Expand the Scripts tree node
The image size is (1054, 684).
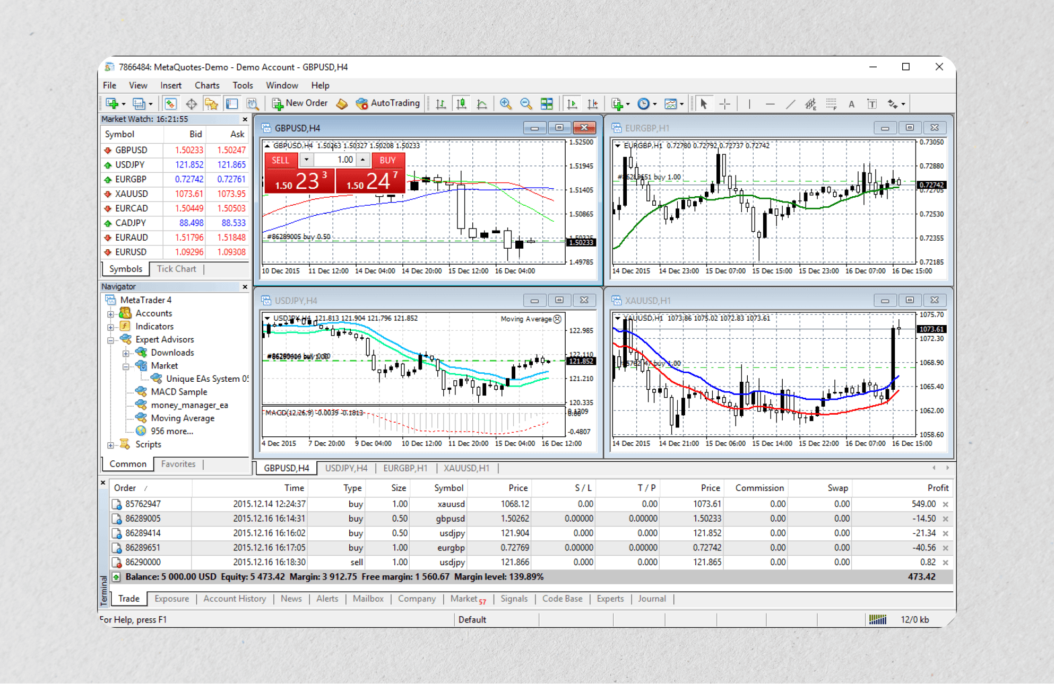pos(110,445)
